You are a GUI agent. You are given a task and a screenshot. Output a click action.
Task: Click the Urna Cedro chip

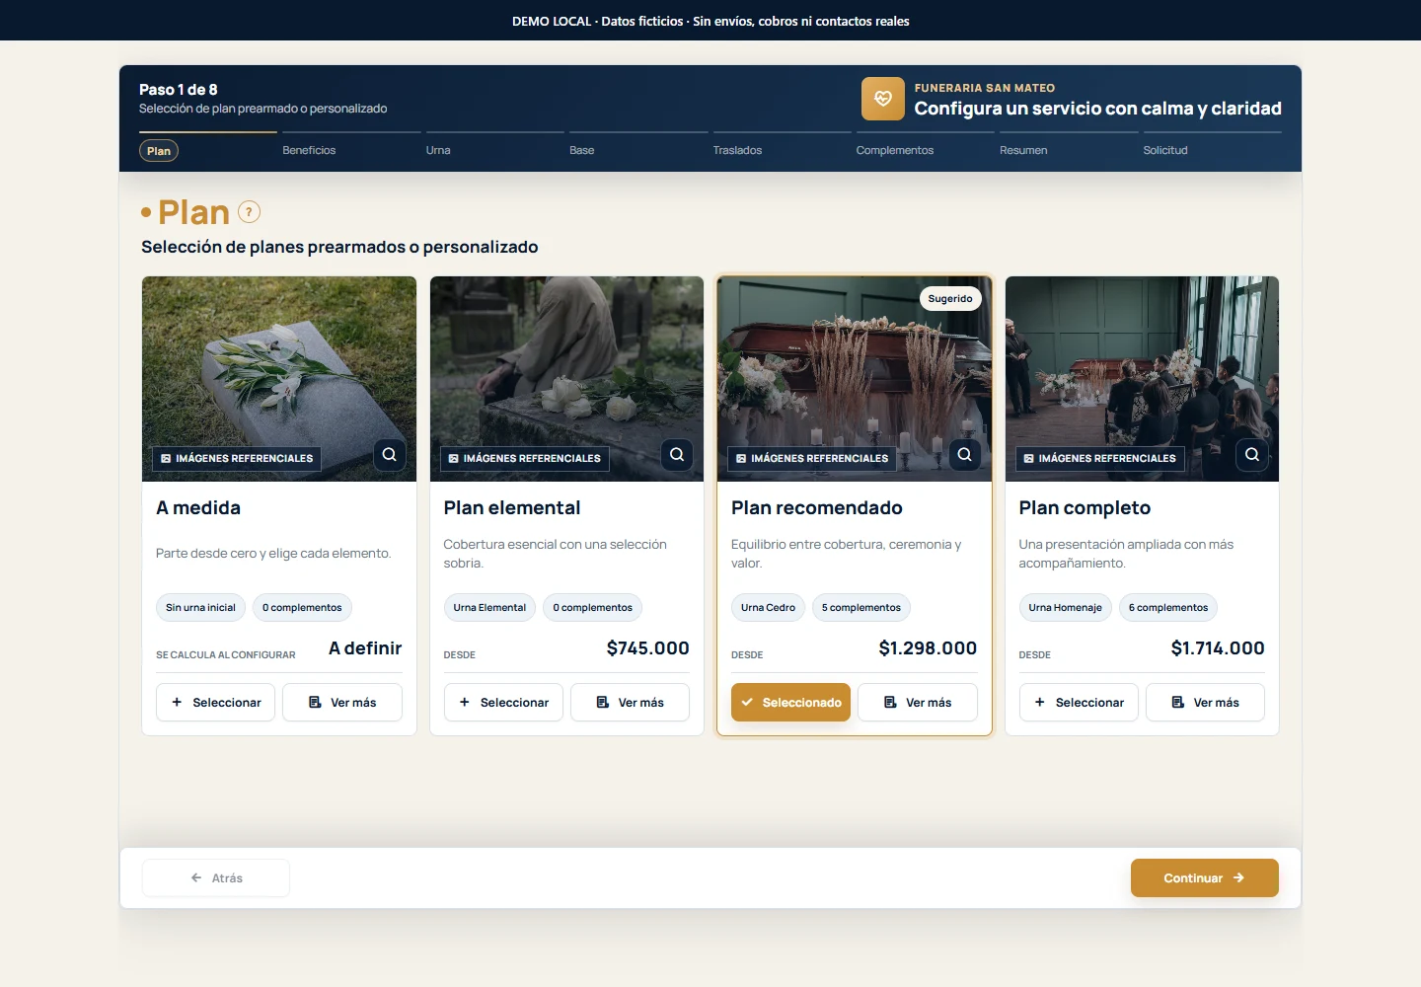[x=768, y=608]
